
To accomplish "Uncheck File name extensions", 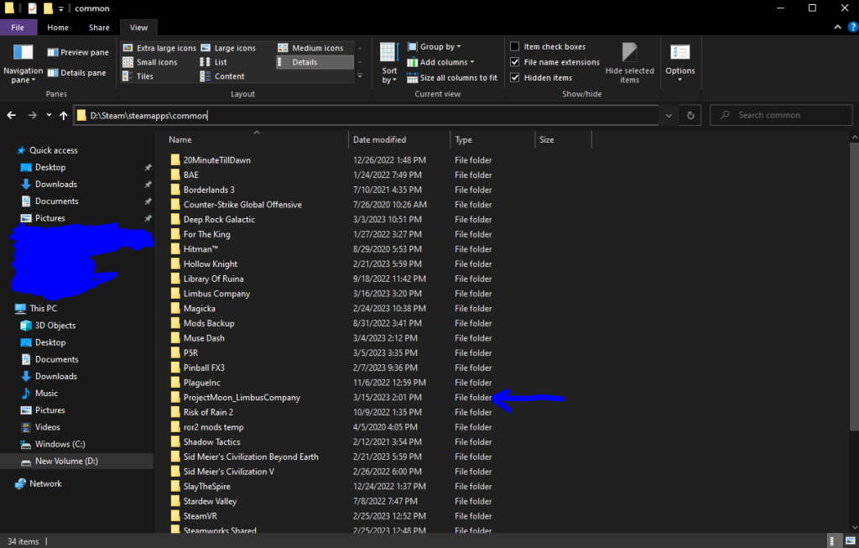I will click(x=515, y=61).
